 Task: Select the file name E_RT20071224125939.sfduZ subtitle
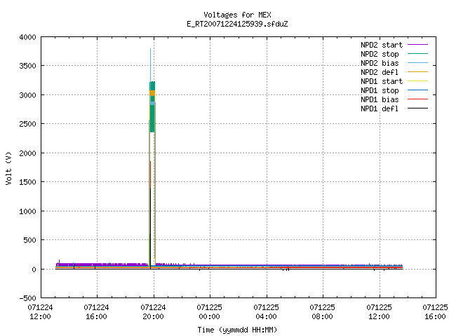pos(237,24)
